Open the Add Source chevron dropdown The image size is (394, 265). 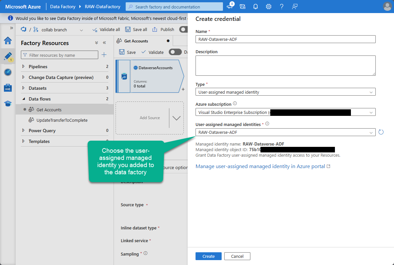click(176, 118)
